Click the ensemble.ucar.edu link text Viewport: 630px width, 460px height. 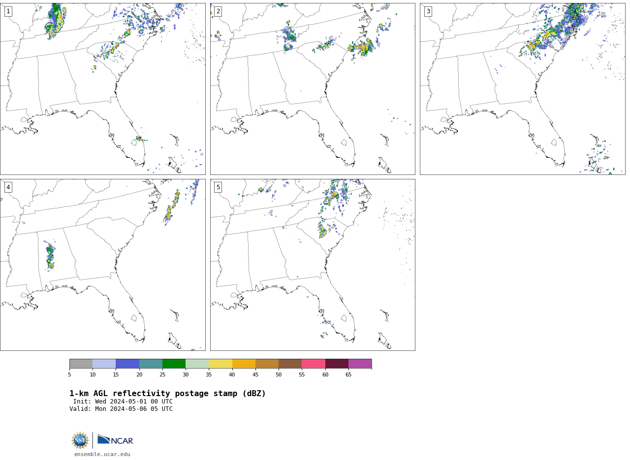102,455
